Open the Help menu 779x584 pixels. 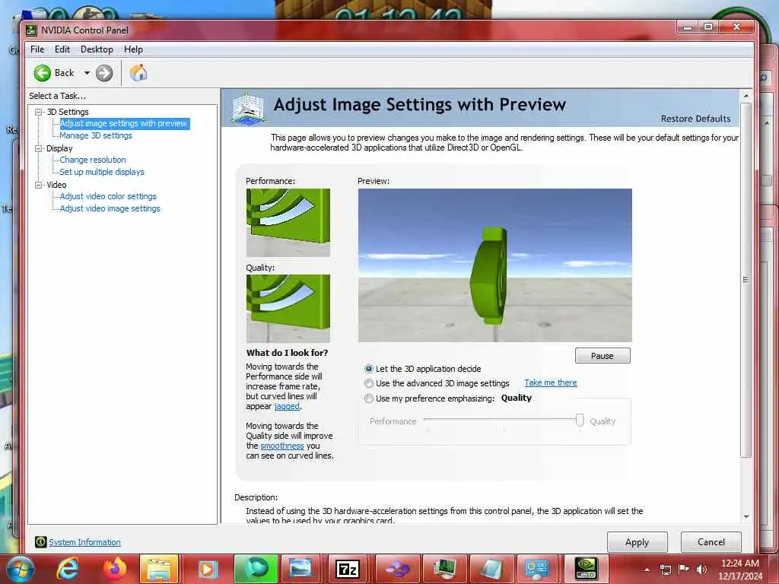(133, 49)
